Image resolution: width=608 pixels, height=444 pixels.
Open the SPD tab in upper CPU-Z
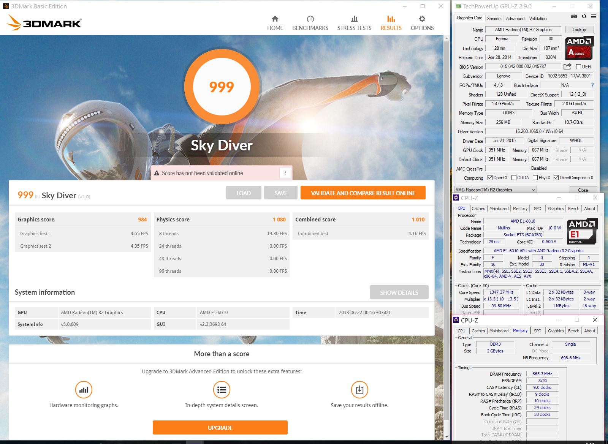pos(537,209)
